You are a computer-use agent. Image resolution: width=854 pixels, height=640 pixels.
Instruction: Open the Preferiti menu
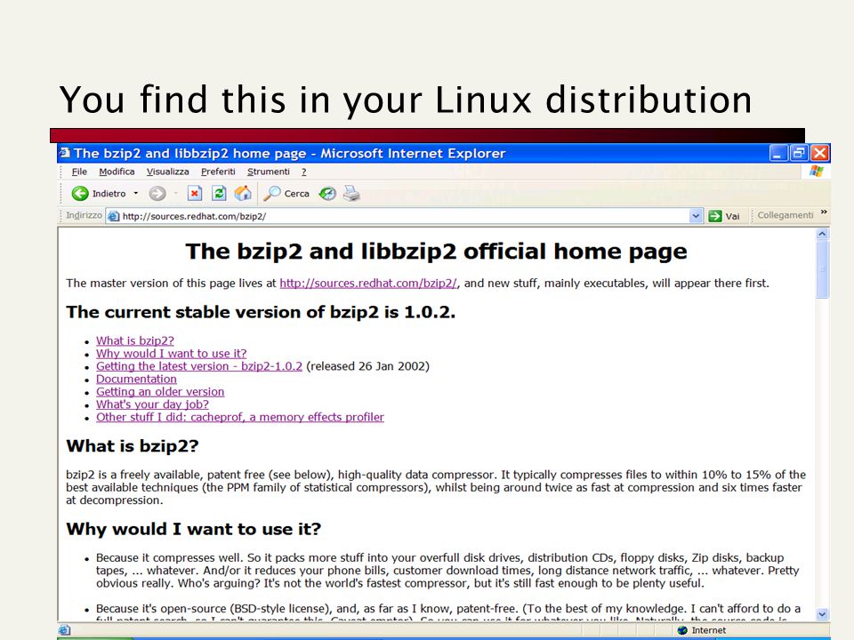point(218,172)
